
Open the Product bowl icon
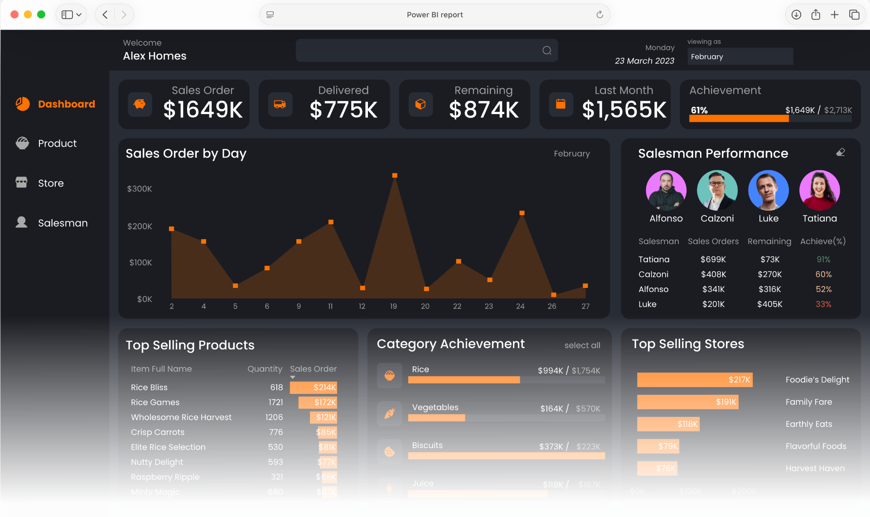(x=22, y=143)
